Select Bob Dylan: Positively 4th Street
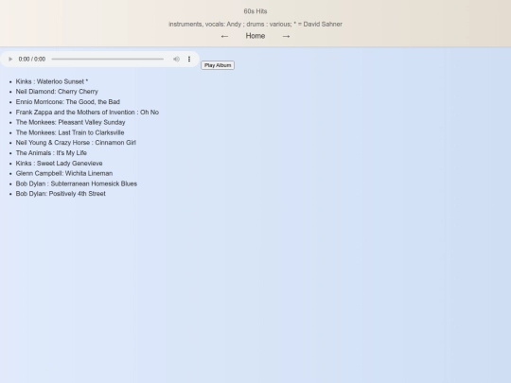This screenshot has width=511, height=383. 61,194
